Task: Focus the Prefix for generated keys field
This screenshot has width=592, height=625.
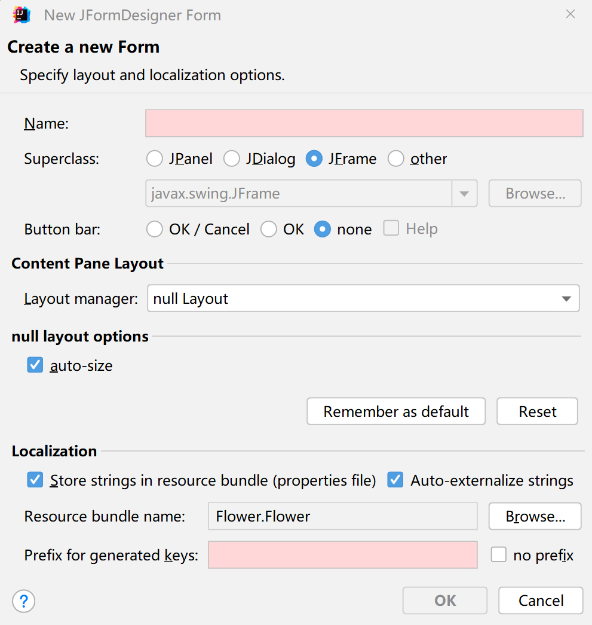Action: coord(342,555)
